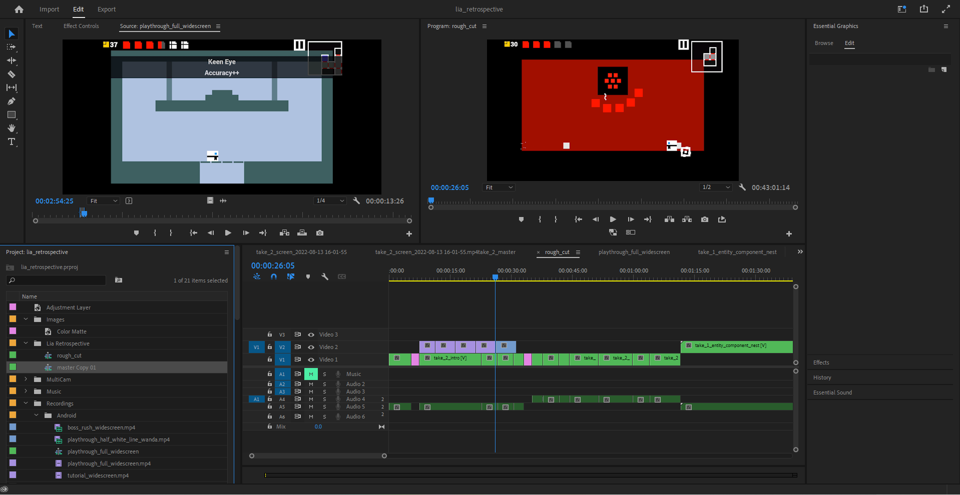Click Overwrite button in Source monitor
Viewport: 960px width, 495px height.
(302, 232)
